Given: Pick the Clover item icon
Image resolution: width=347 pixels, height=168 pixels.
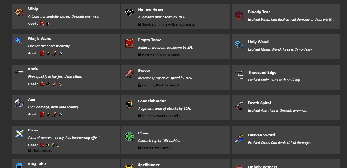Looking at the screenshot, I should pyautogui.click(x=129, y=136).
